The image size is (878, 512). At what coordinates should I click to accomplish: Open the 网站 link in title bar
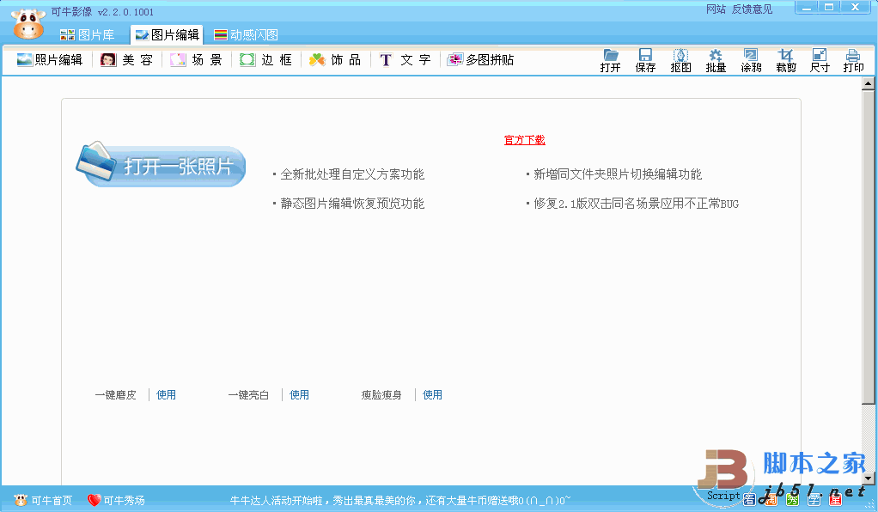(716, 9)
